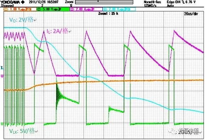Click the 125MS/s sample rate

point(150,6)
